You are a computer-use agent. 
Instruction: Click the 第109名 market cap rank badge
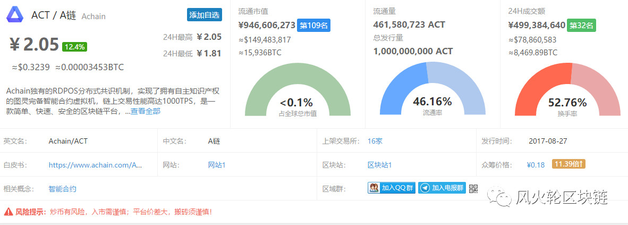click(x=313, y=25)
